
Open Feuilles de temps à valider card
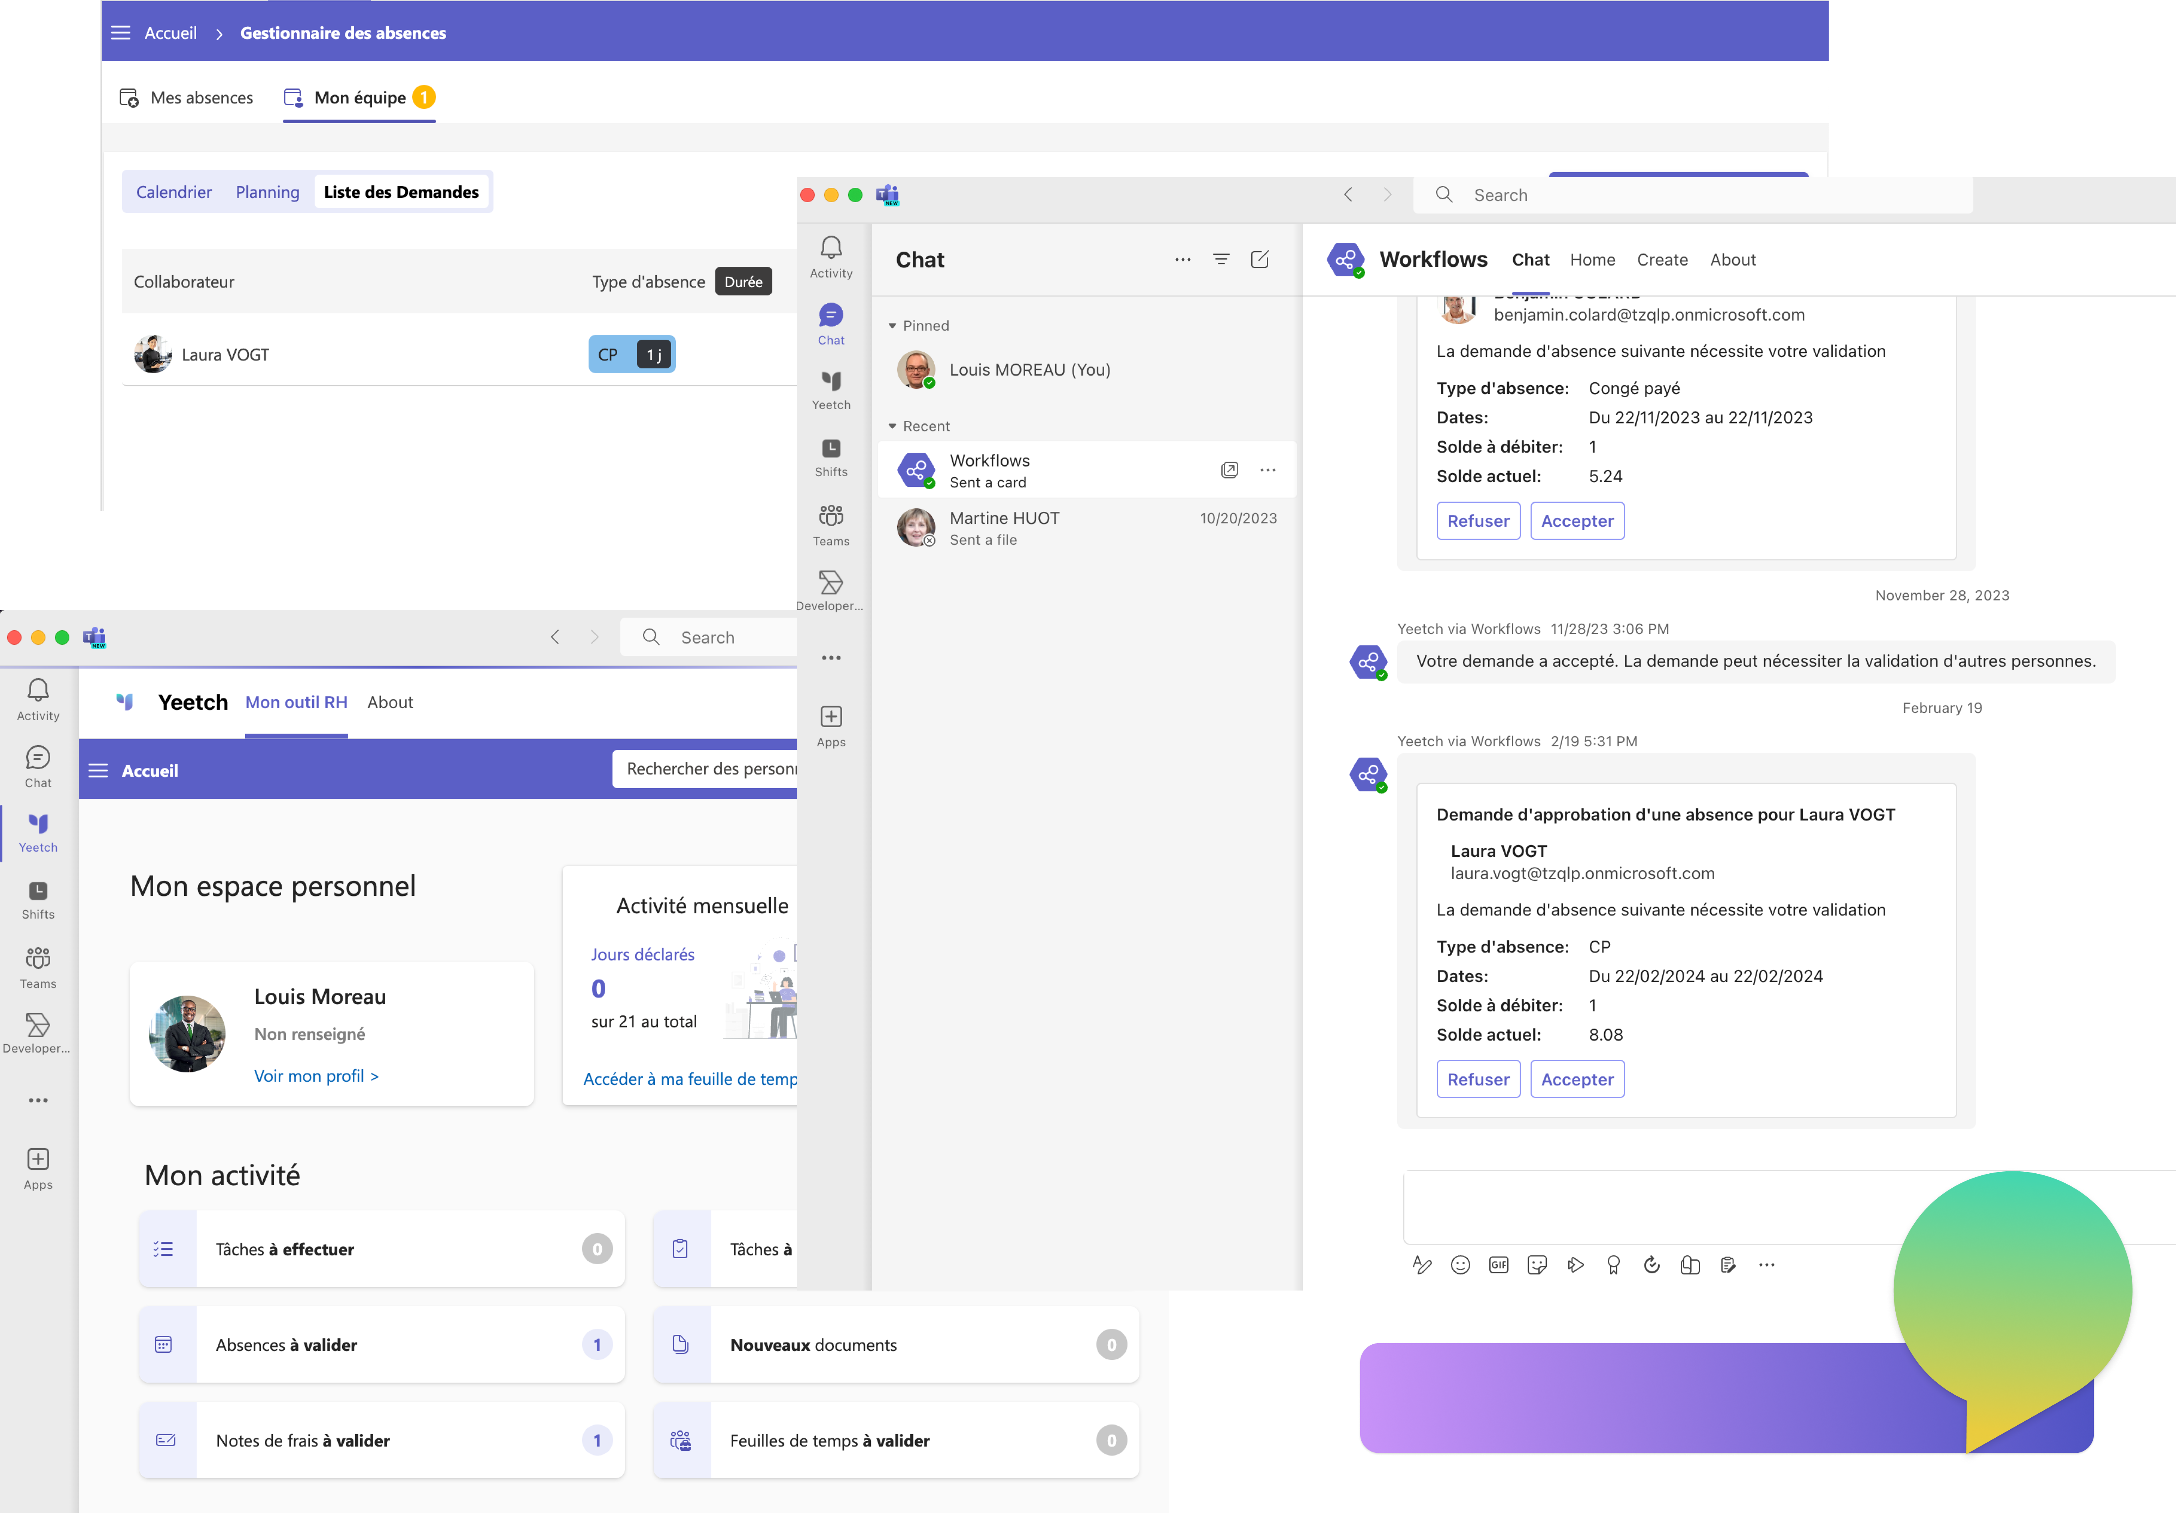(896, 1440)
